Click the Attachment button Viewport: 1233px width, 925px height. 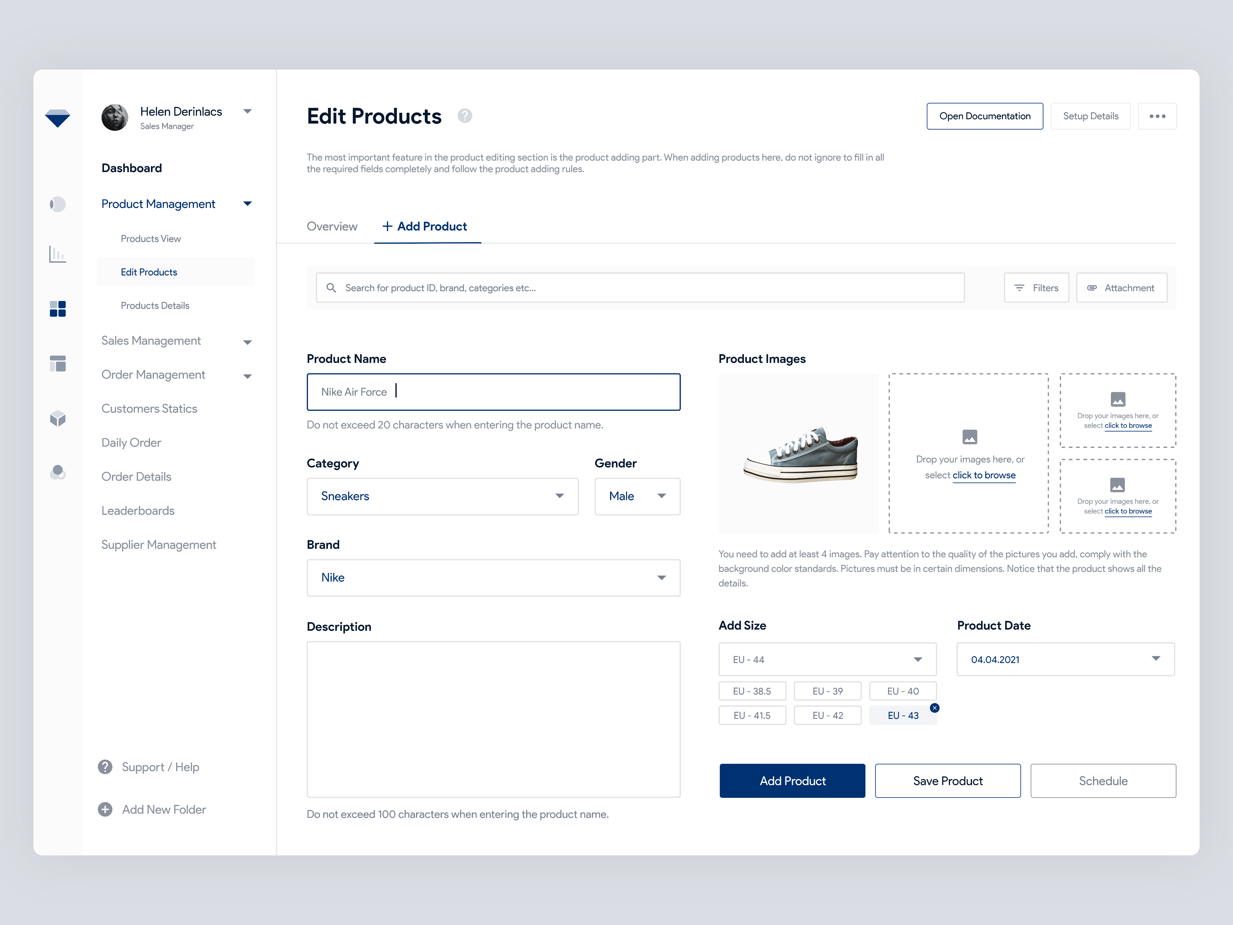1121,288
